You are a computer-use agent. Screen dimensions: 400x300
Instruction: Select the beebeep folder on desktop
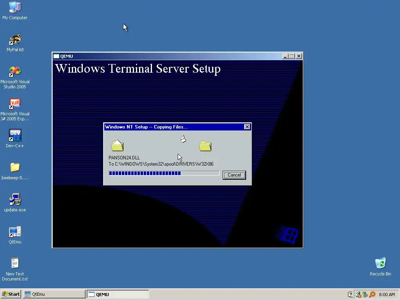click(15, 171)
